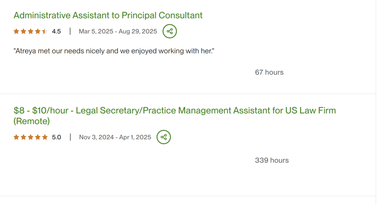Click the half star in 4.5 rating
The image size is (377, 205).
(x=45, y=31)
